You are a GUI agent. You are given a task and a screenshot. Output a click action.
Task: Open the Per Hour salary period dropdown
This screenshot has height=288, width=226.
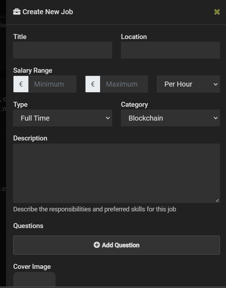188,84
